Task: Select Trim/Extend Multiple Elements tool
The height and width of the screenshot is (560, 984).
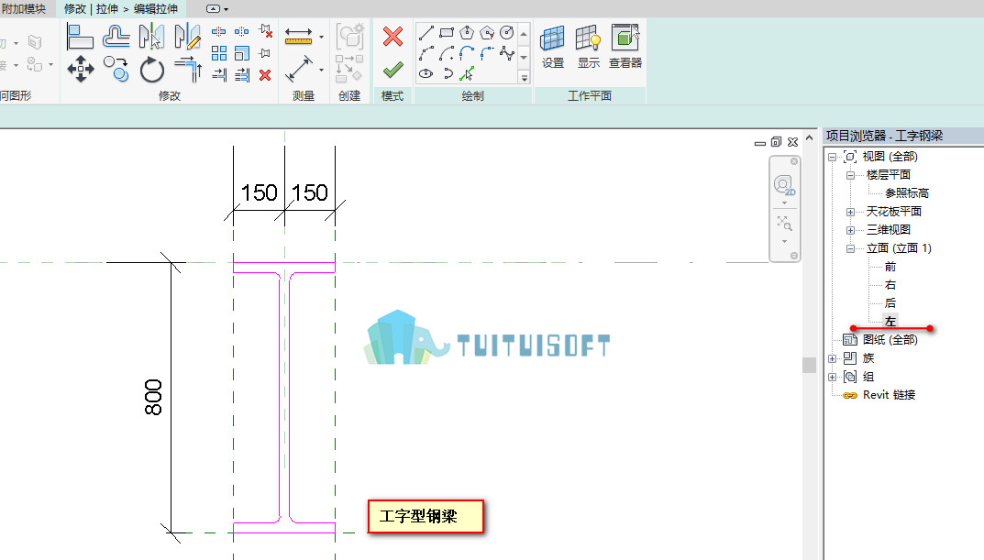Action: [x=242, y=75]
